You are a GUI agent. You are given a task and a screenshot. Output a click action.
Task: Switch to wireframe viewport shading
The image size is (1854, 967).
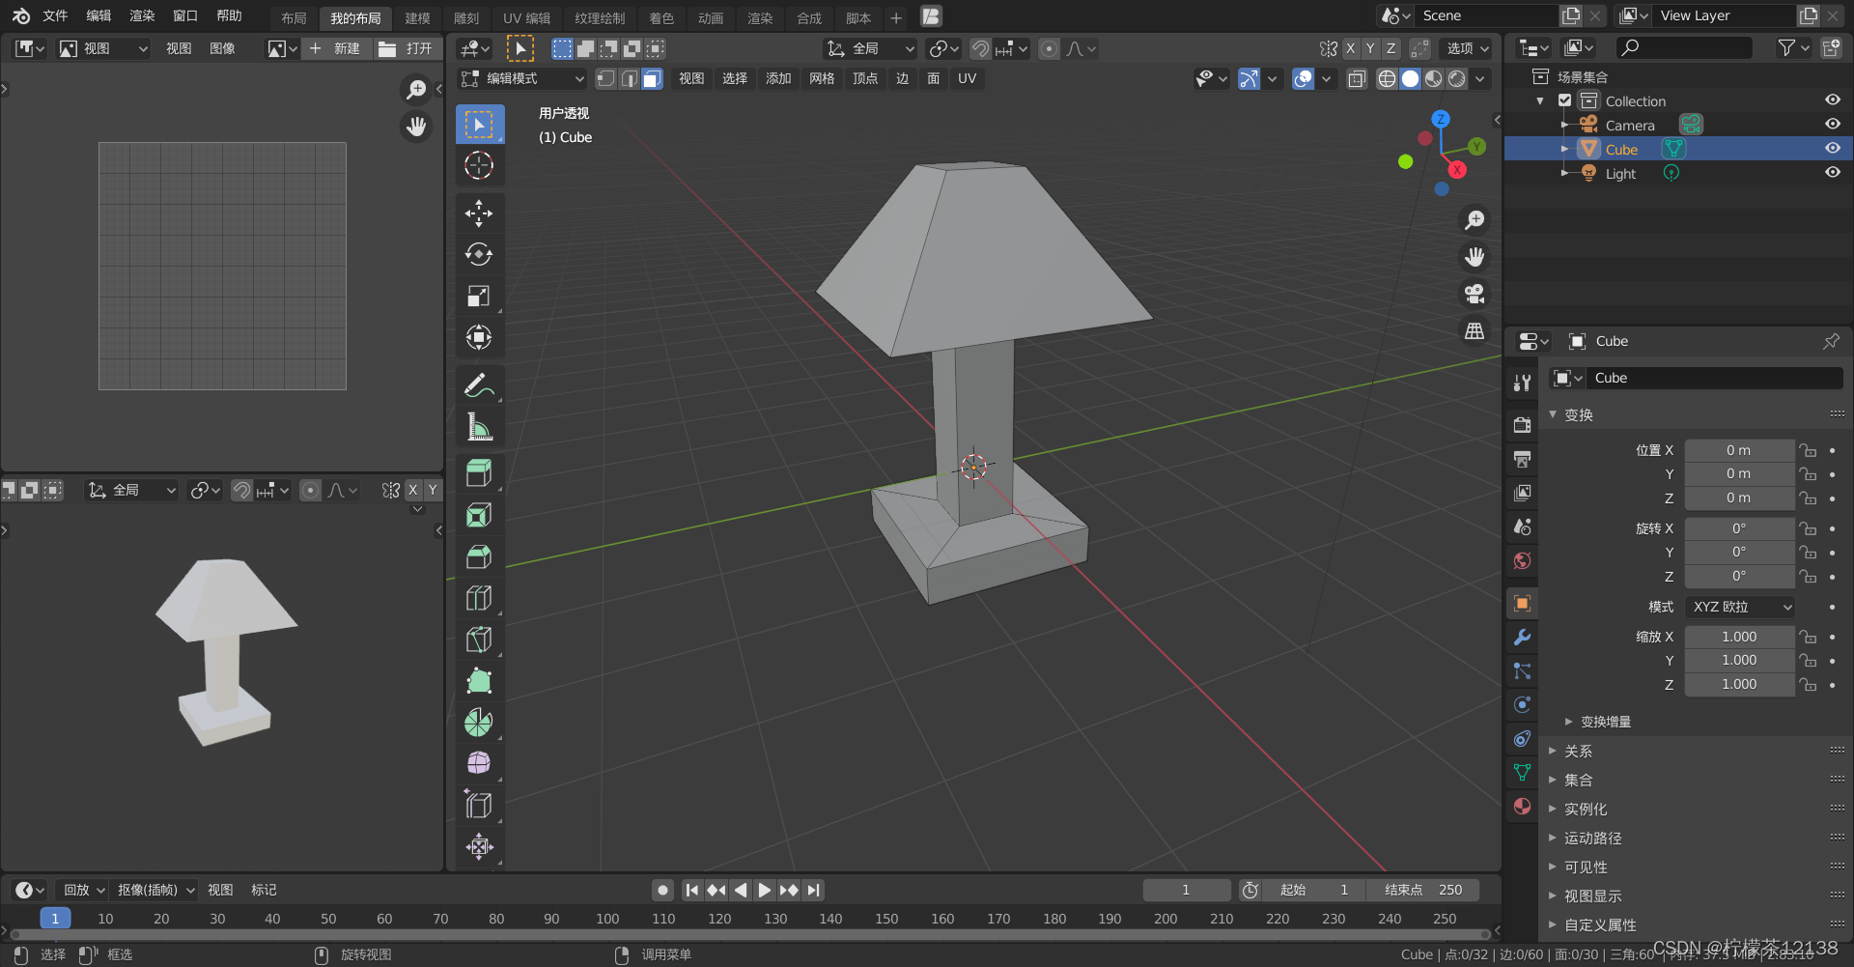point(1387,79)
